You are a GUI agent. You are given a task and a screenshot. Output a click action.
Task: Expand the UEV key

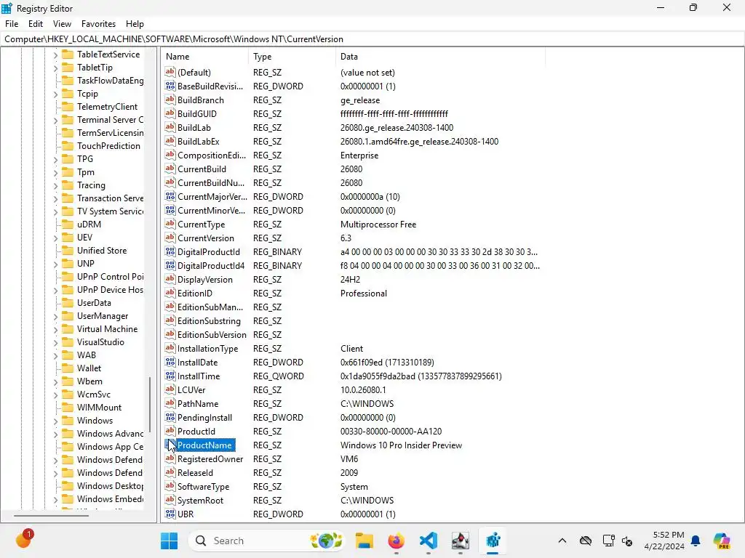pyautogui.click(x=55, y=238)
